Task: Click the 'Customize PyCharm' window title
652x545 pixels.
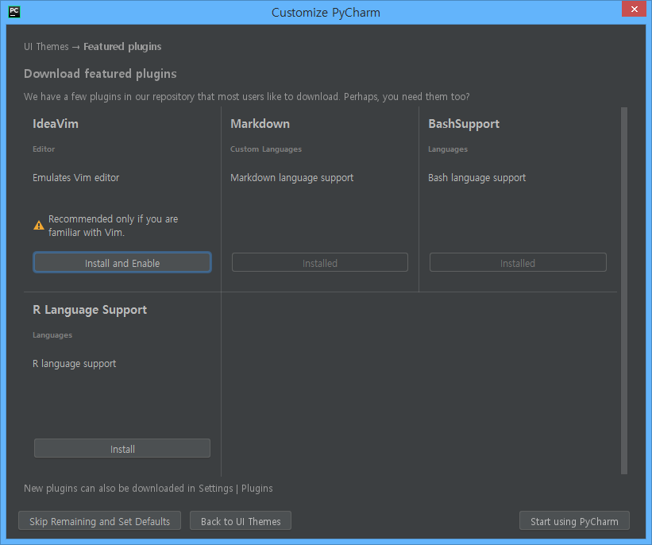Action: tap(326, 13)
